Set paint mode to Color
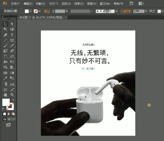The width and height of the screenshot is (164, 141). 5,114
